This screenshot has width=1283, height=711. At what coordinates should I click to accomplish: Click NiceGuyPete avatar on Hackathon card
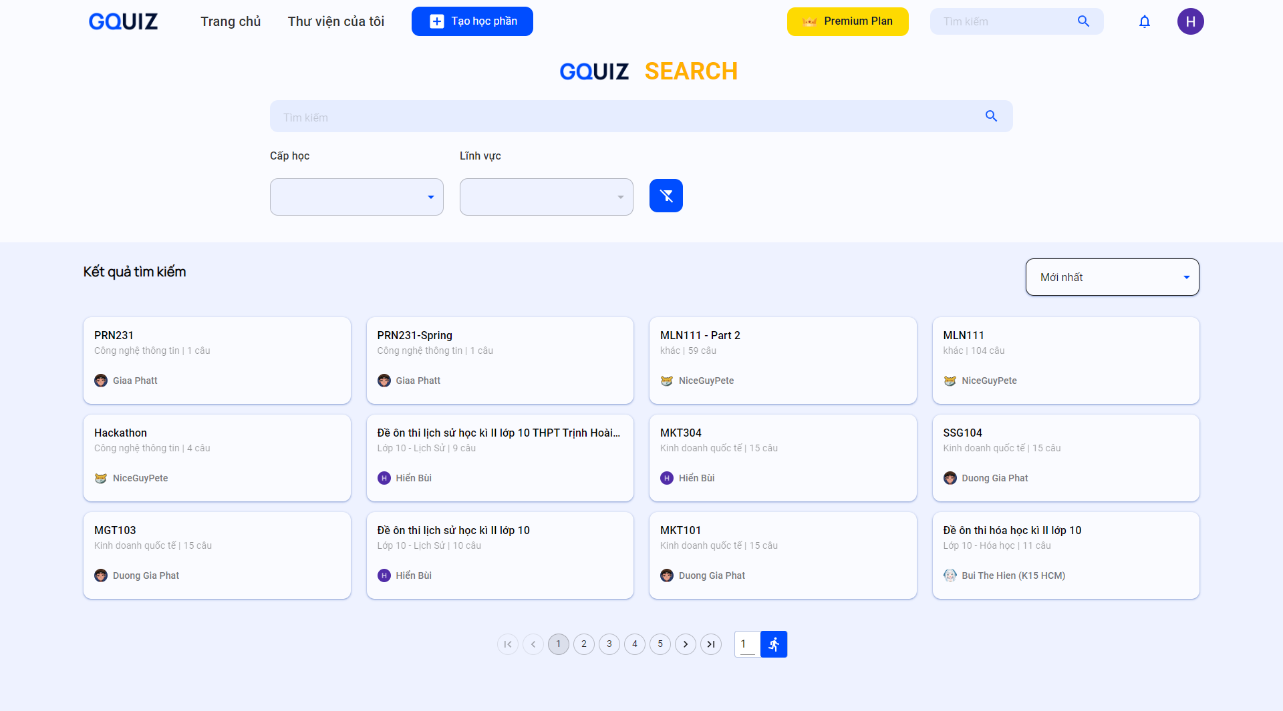[x=101, y=478]
